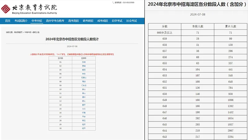This screenshot has width=248, height=140.
Task: Open the 研考研招 nav item
Action: click(88, 21)
